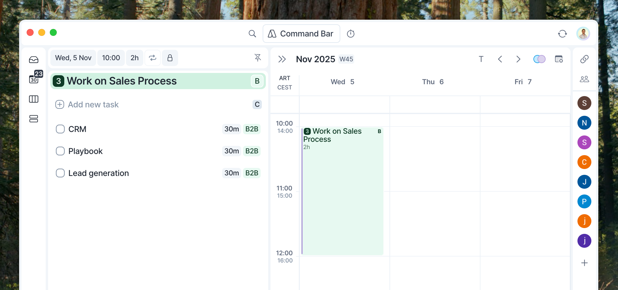Click the B2B tag on Playbook

251,151
